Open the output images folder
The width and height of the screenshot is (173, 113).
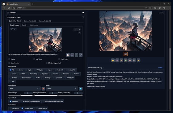point(113,61)
